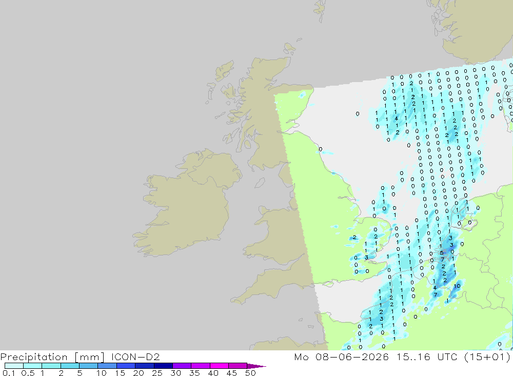The image size is (513, 376).
Task: Click the 5–10 mm light blue legend swatch
Action: (x=88, y=366)
